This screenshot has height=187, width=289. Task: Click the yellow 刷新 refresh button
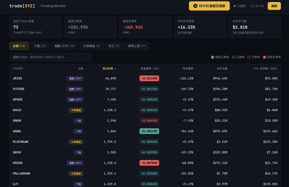tap(274, 6)
